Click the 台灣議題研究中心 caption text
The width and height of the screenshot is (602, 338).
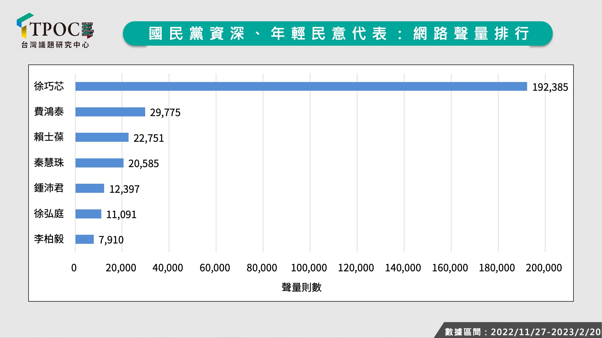click(55, 45)
